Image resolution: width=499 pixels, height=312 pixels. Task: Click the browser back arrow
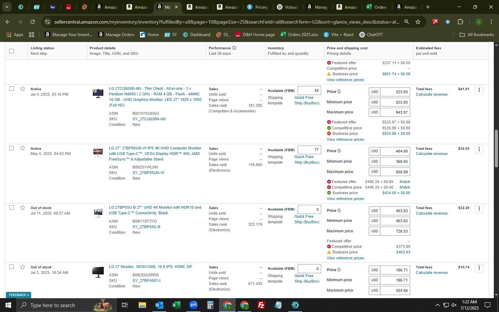pyautogui.click(x=8, y=22)
